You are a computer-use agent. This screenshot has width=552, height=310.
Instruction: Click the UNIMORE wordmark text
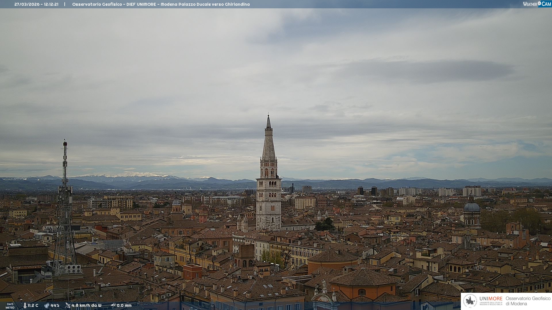491,299
